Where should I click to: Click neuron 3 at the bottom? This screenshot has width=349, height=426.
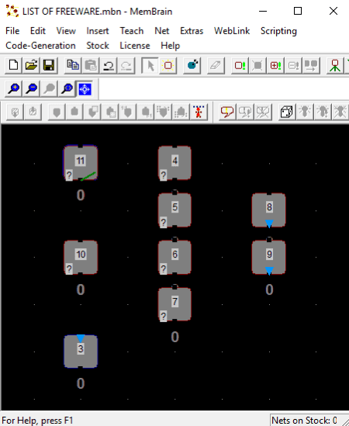81,352
